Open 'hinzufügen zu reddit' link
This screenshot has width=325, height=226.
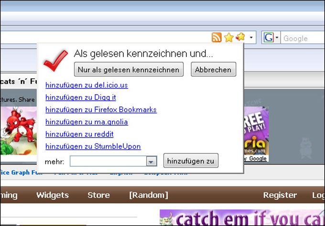[79, 134]
